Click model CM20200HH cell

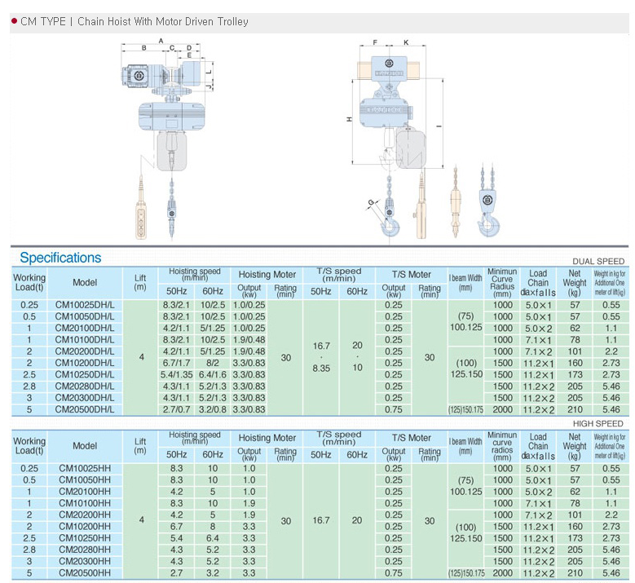pos(85,515)
